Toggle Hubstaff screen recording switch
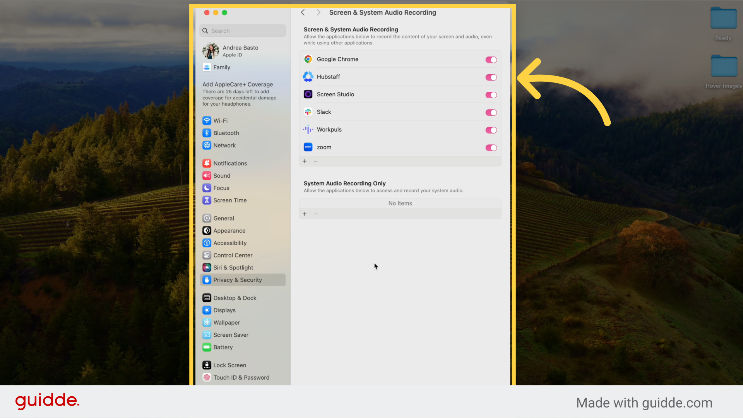 click(491, 77)
